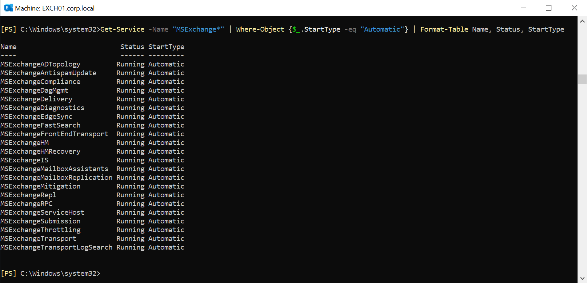Click Running status of MSExchangeIS
587x283 pixels.
click(x=130, y=160)
